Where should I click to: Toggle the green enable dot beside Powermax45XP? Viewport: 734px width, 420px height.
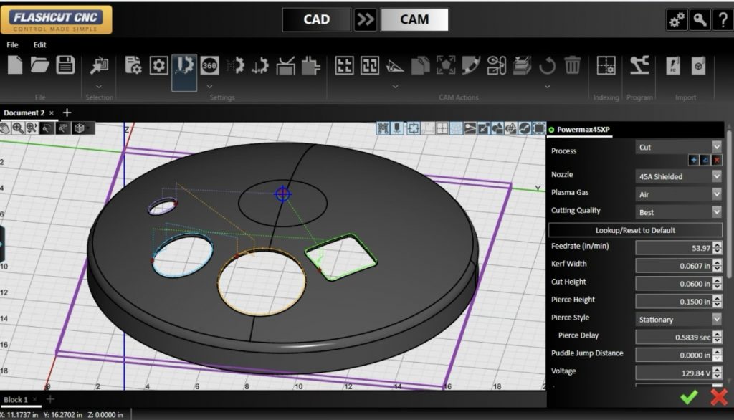(550, 129)
